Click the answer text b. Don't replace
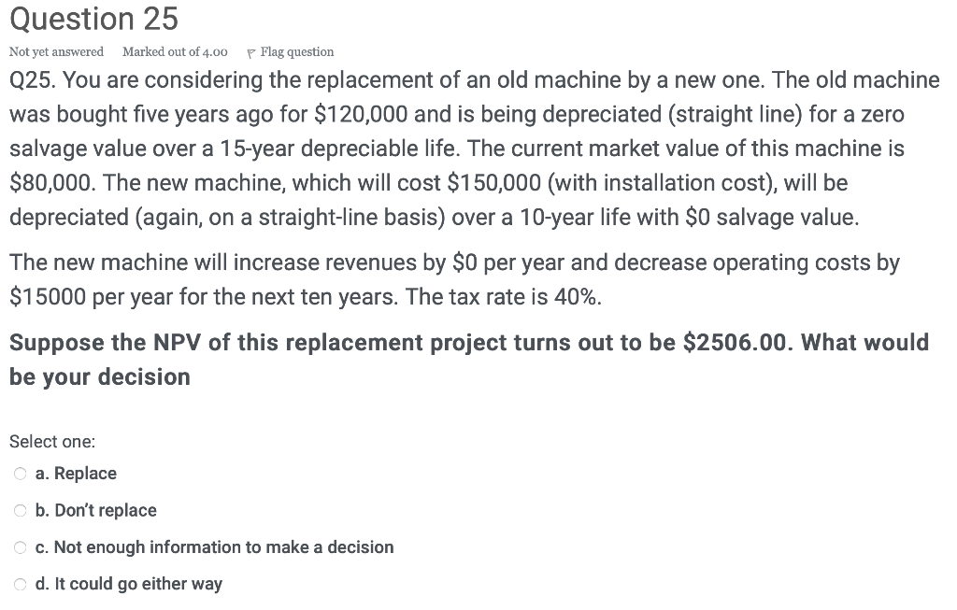957x610 pixels. click(x=96, y=510)
